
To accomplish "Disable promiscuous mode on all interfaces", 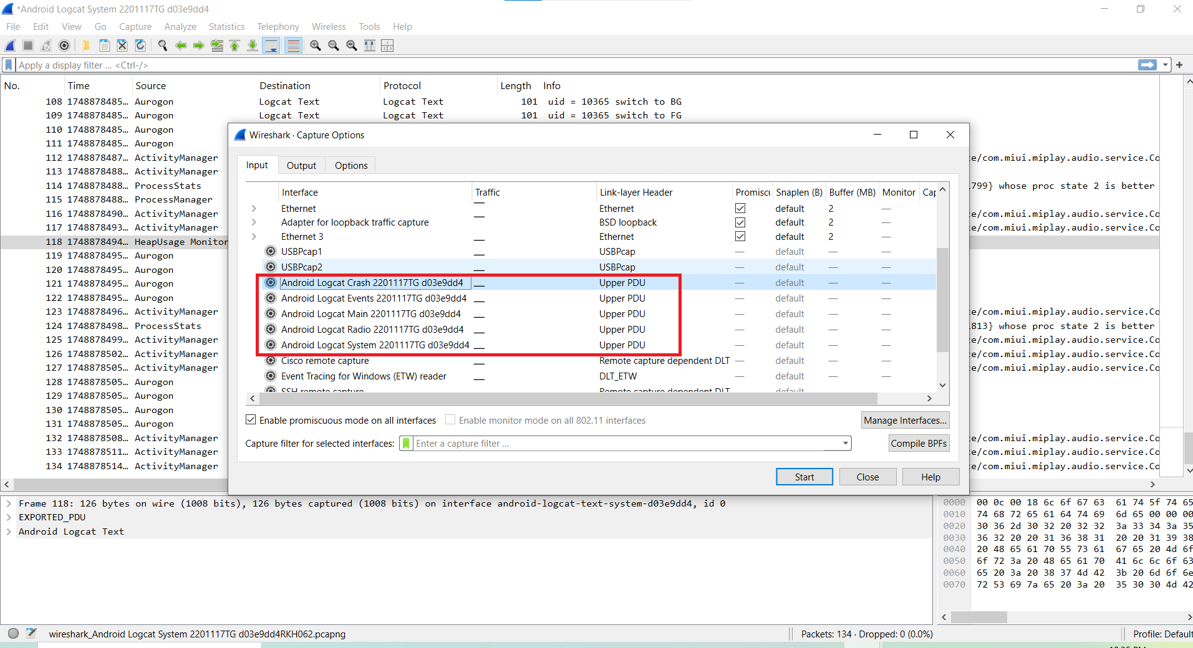I will point(251,420).
